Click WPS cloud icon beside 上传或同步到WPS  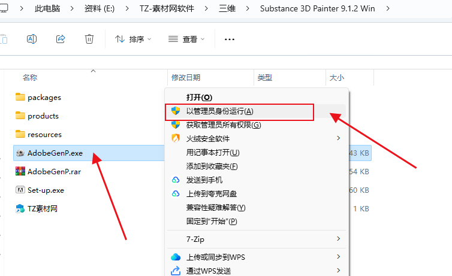click(x=176, y=257)
